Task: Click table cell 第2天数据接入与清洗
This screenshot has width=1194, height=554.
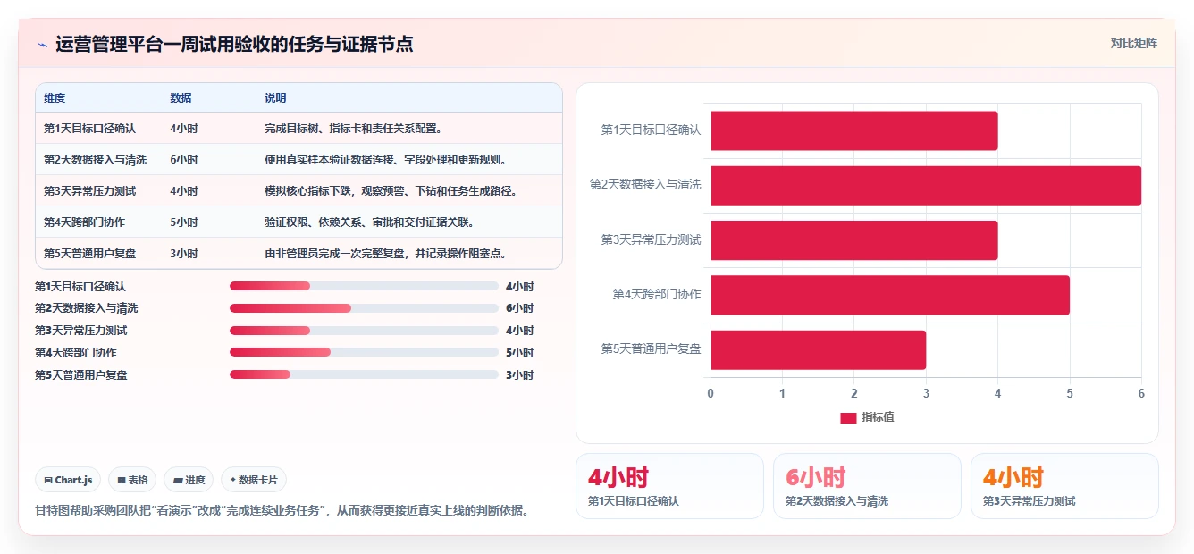Action: point(96,160)
